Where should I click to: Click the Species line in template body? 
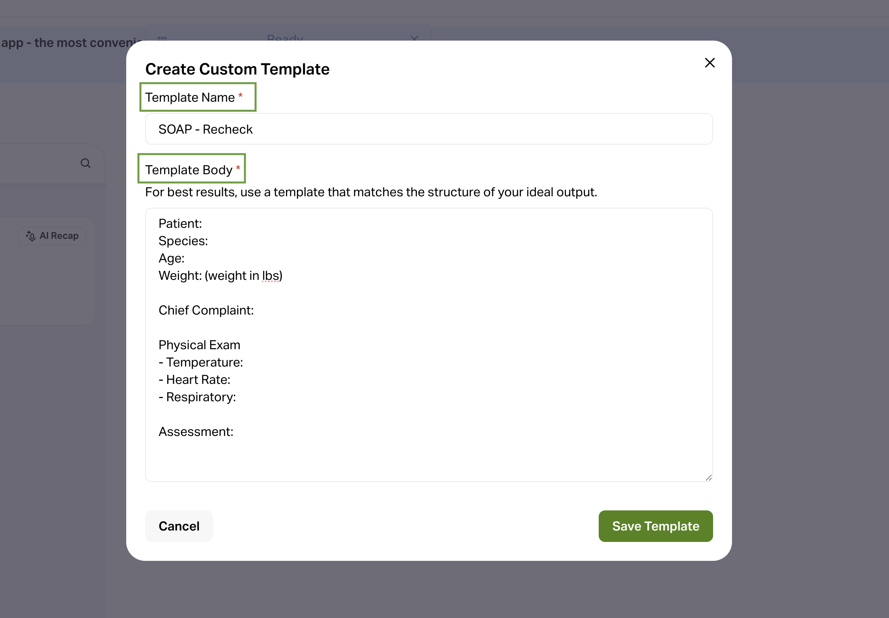click(183, 241)
